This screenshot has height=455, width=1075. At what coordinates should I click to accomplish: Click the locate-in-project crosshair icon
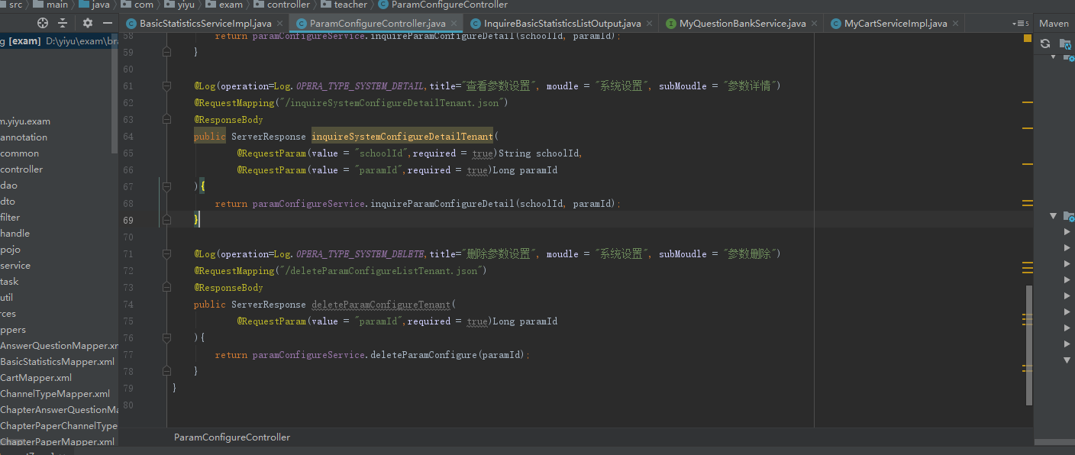[43, 23]
